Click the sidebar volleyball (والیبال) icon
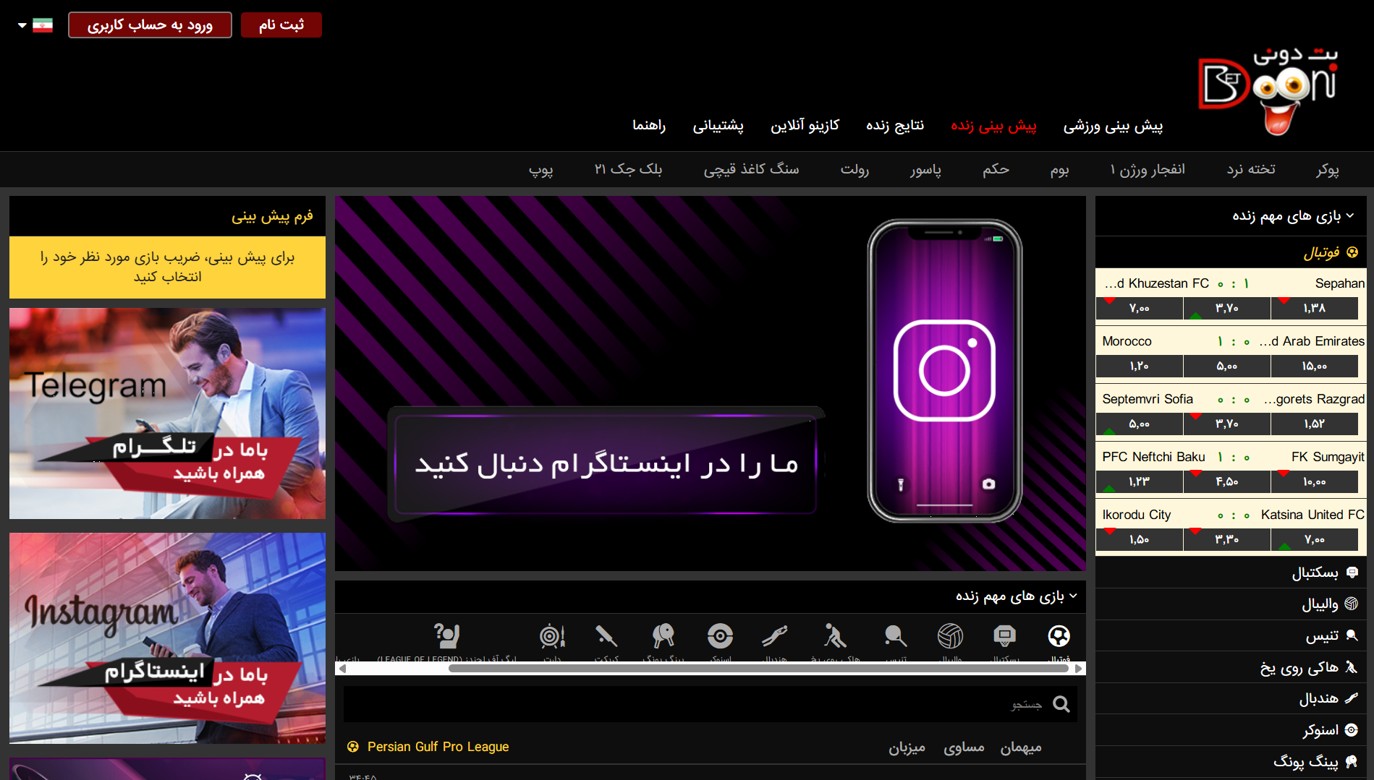 point(1352,604)
